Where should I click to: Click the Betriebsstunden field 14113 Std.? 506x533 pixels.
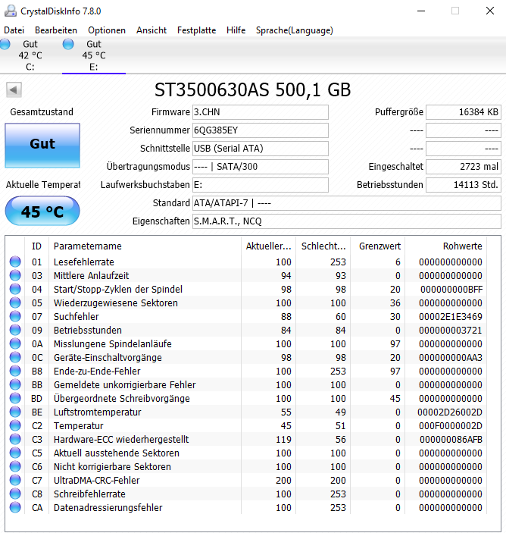[x=464, y=185]
